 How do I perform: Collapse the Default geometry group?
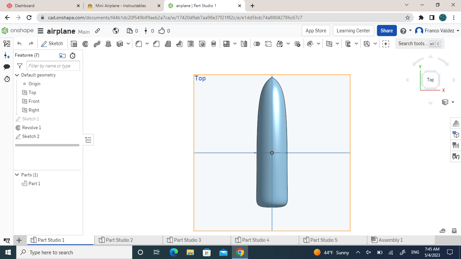(x=17, y=75)
